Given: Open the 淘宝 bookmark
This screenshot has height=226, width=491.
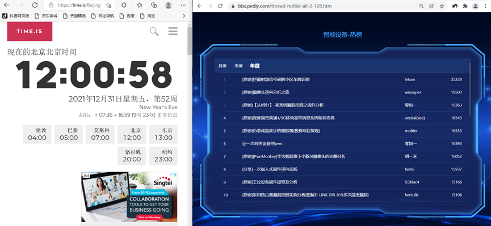Looking at the screenshot, I should click(x=148, y=16).
